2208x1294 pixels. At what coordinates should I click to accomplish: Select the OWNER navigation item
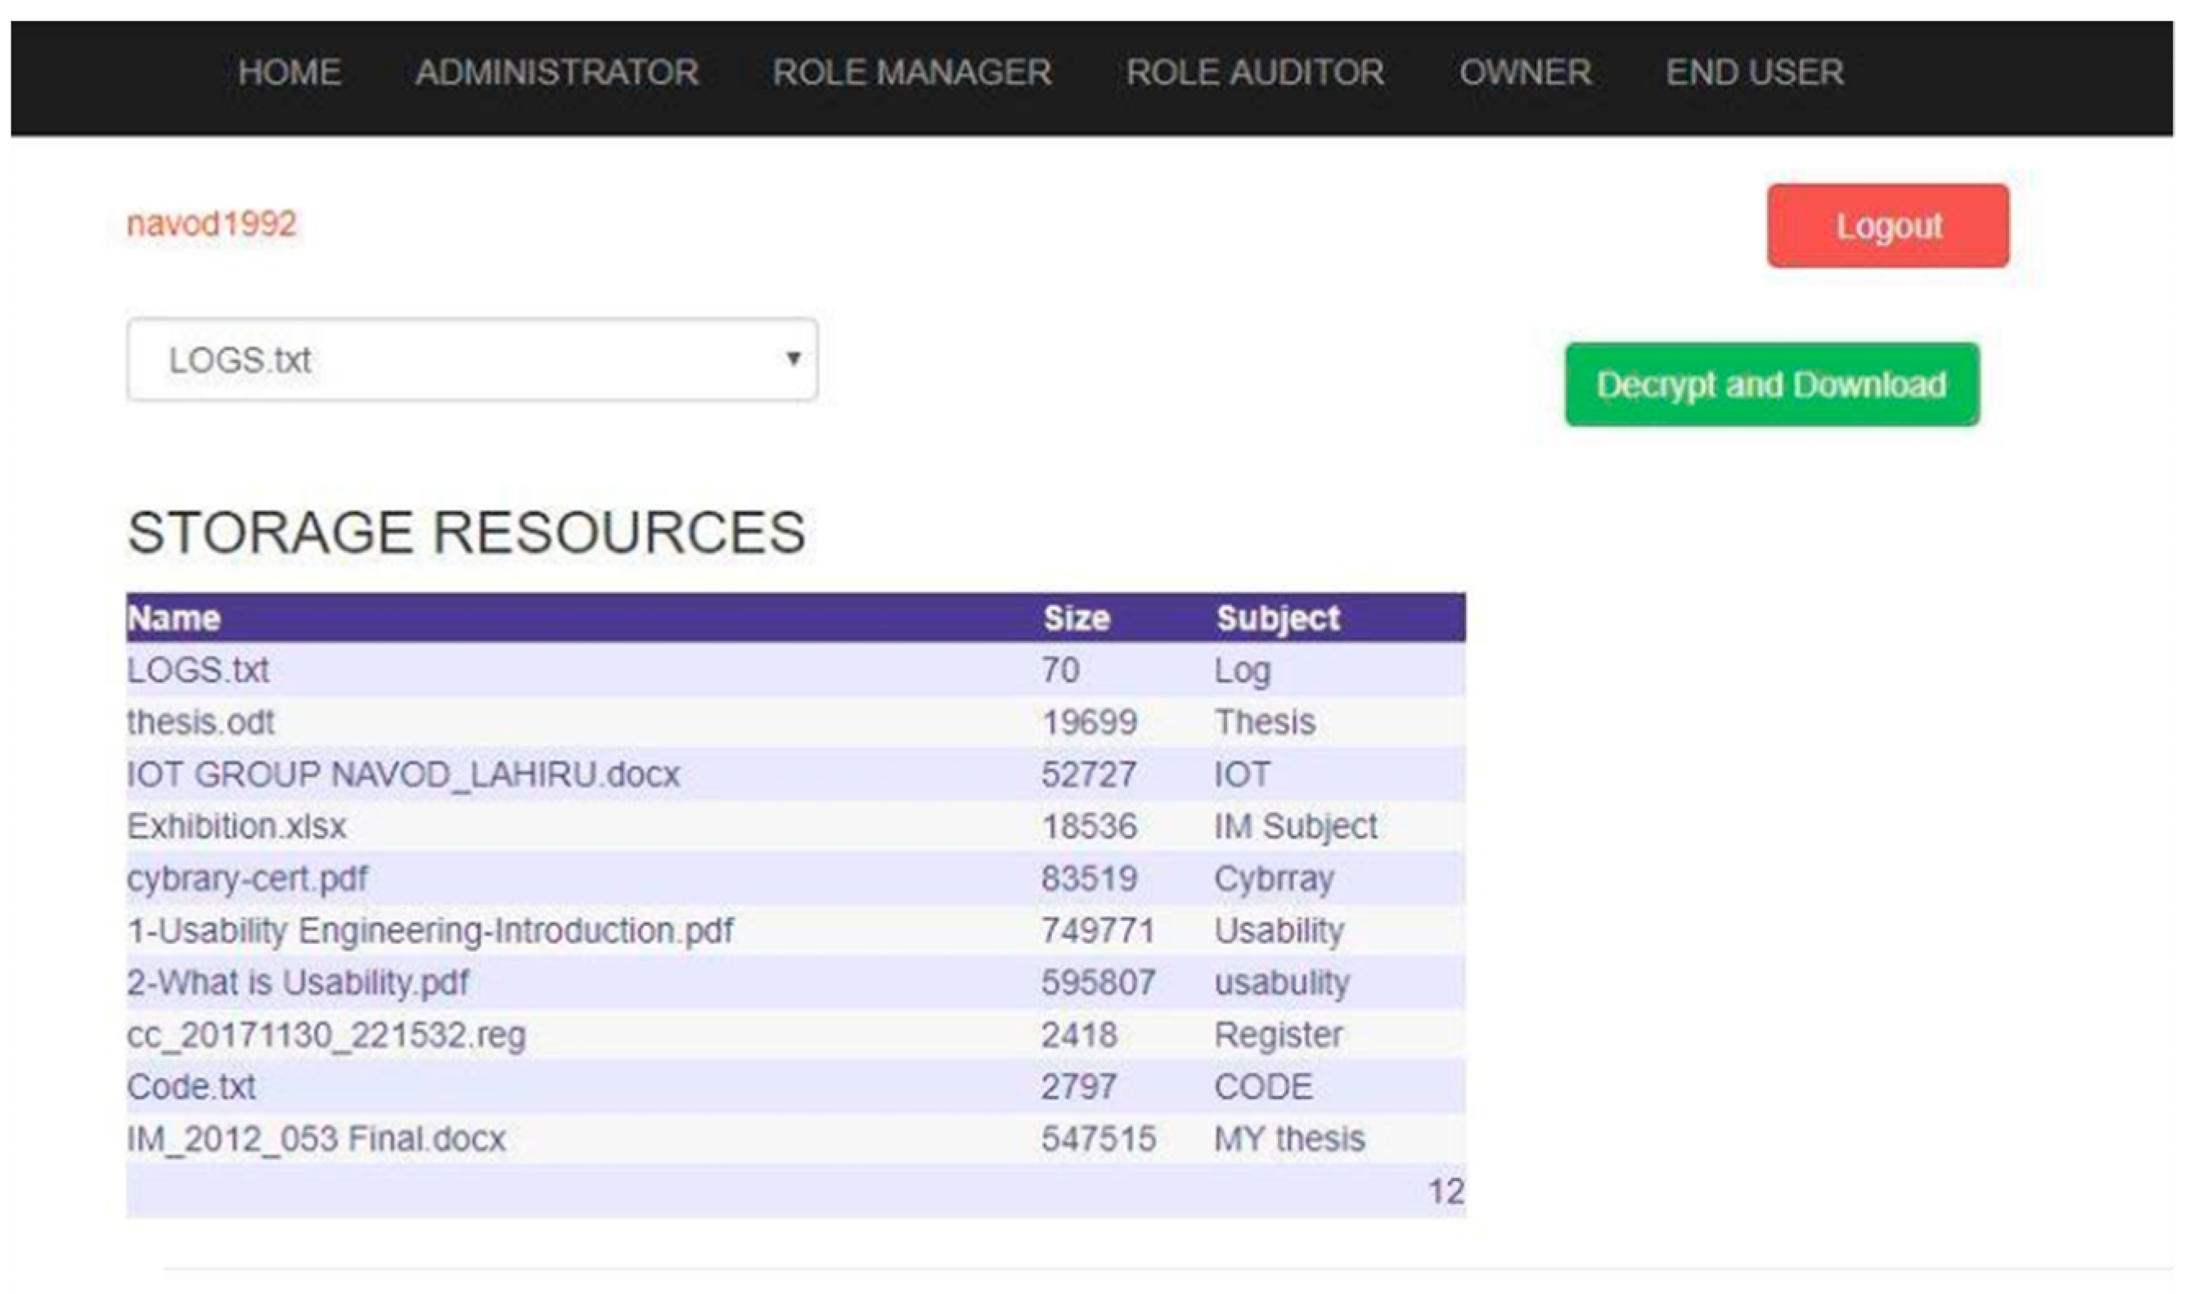pos(1526,72)
